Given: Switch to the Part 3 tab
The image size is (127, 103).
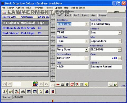Looking at the screenshot, I should click(76, 16).
